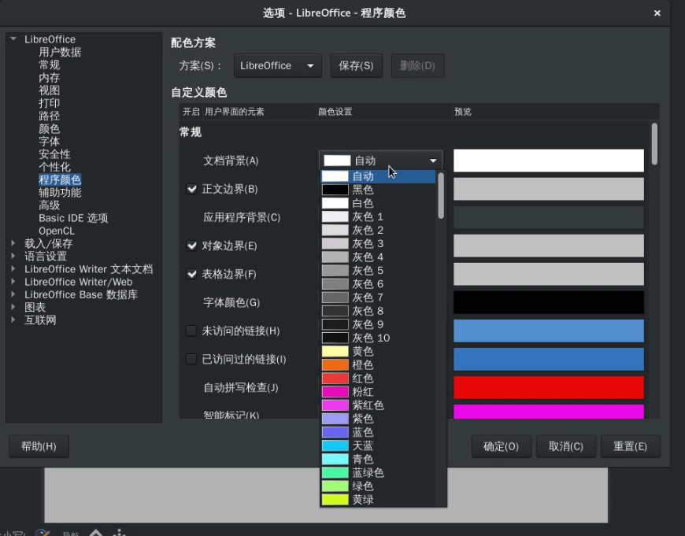This screenshot has width=685, height=536.
Task: Open the 辅助功能 settings page
Action: (60, 192)
